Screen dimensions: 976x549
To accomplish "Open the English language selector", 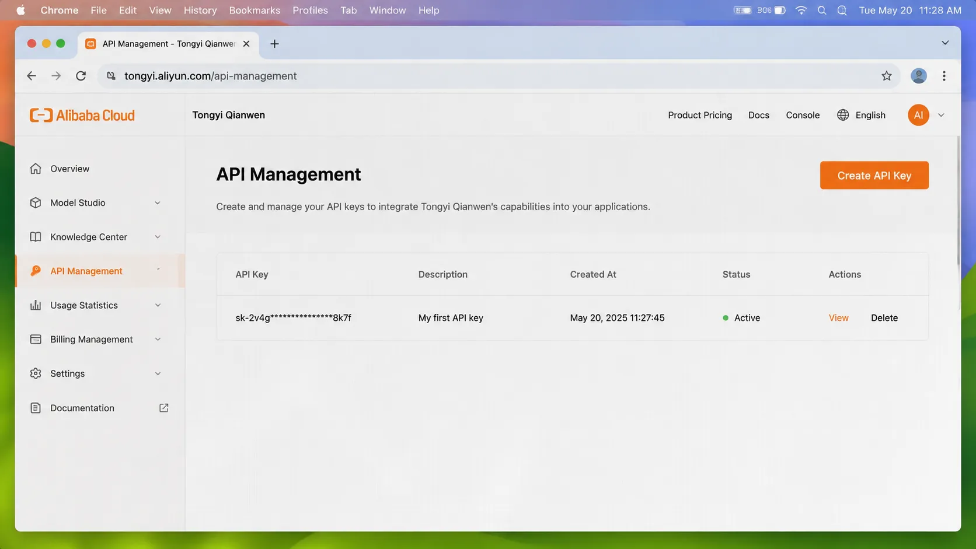I will pos(862,115).
